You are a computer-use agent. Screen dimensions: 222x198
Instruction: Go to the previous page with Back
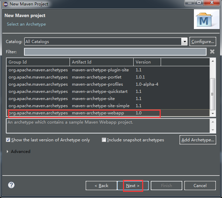point(101,186)
